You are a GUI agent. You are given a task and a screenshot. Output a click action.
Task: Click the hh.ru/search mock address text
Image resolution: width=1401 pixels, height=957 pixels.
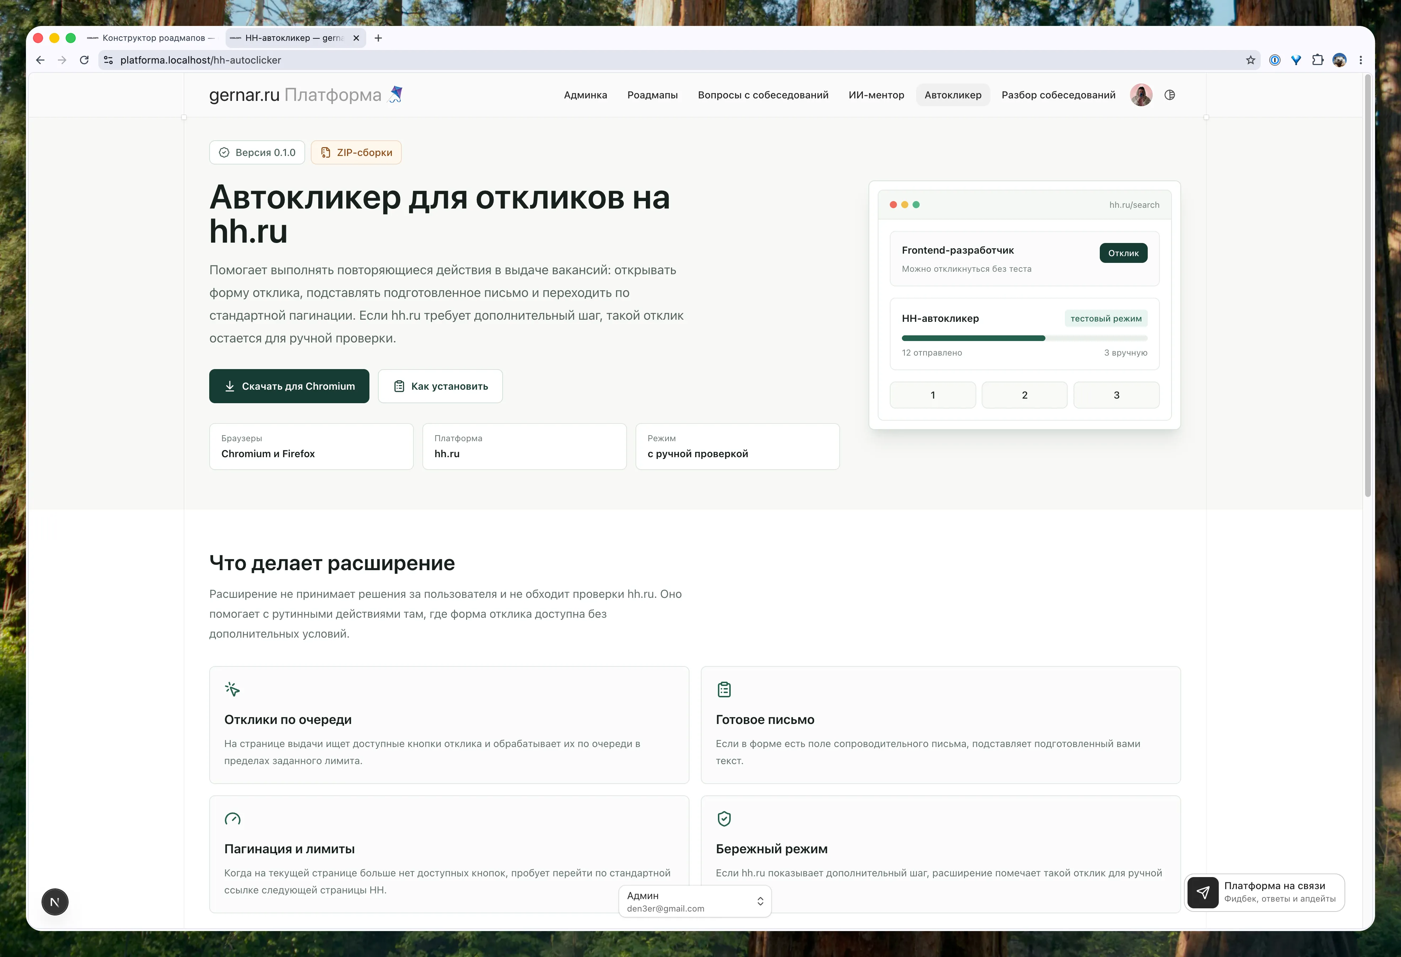1134,204
